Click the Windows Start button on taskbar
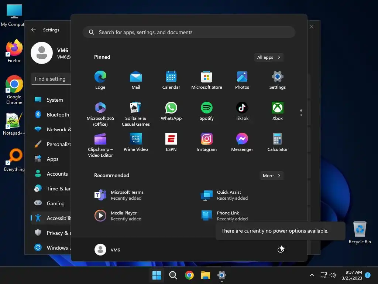The width and height of the screenshot is (378, 284). click(157, 275)
